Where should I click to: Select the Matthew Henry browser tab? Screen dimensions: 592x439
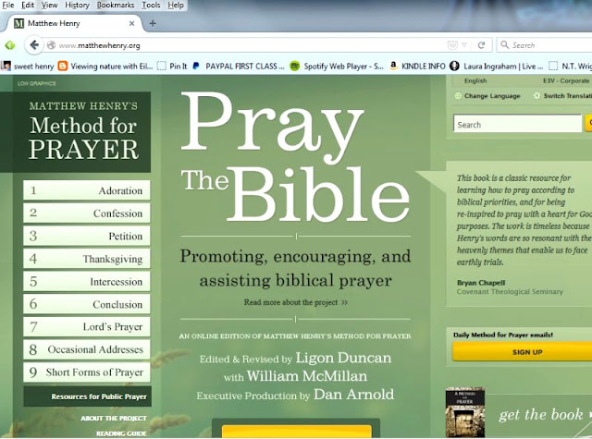coord(73,23)
